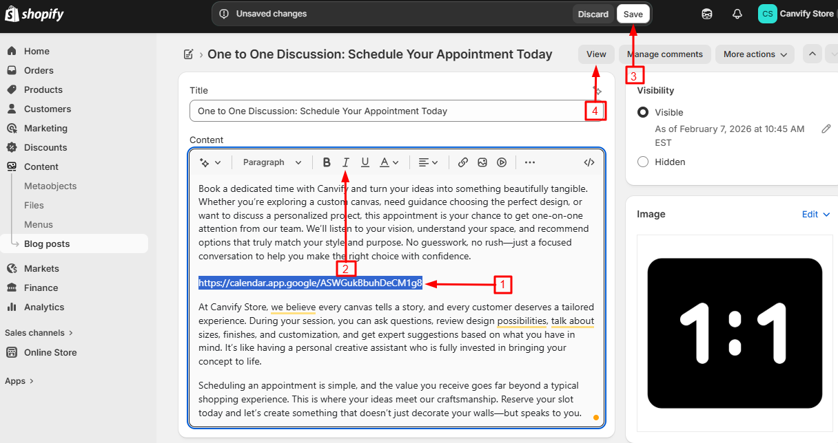Discard the unsaved changes

[x=593, y=14]
